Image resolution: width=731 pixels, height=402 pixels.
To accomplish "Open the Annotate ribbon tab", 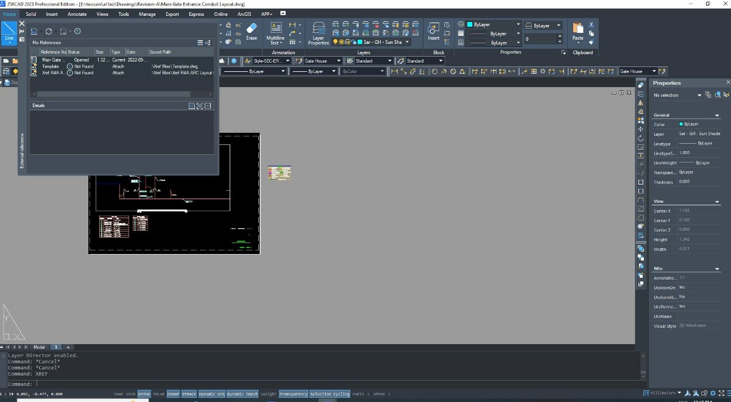I will click(77, 13).
